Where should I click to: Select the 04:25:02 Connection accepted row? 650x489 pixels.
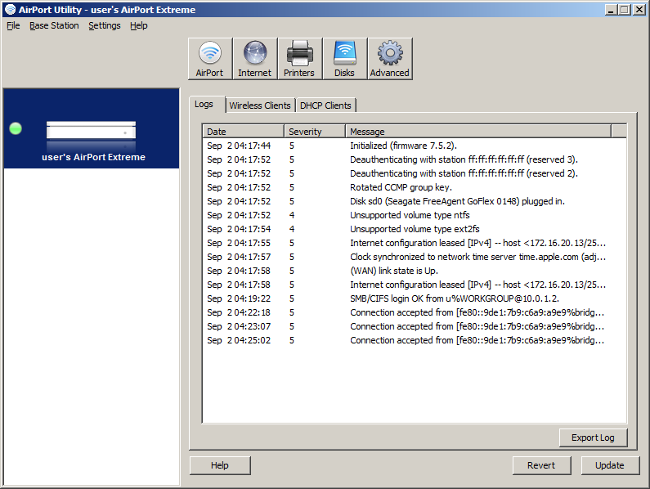pyautogui.click(x=415, y=340)
